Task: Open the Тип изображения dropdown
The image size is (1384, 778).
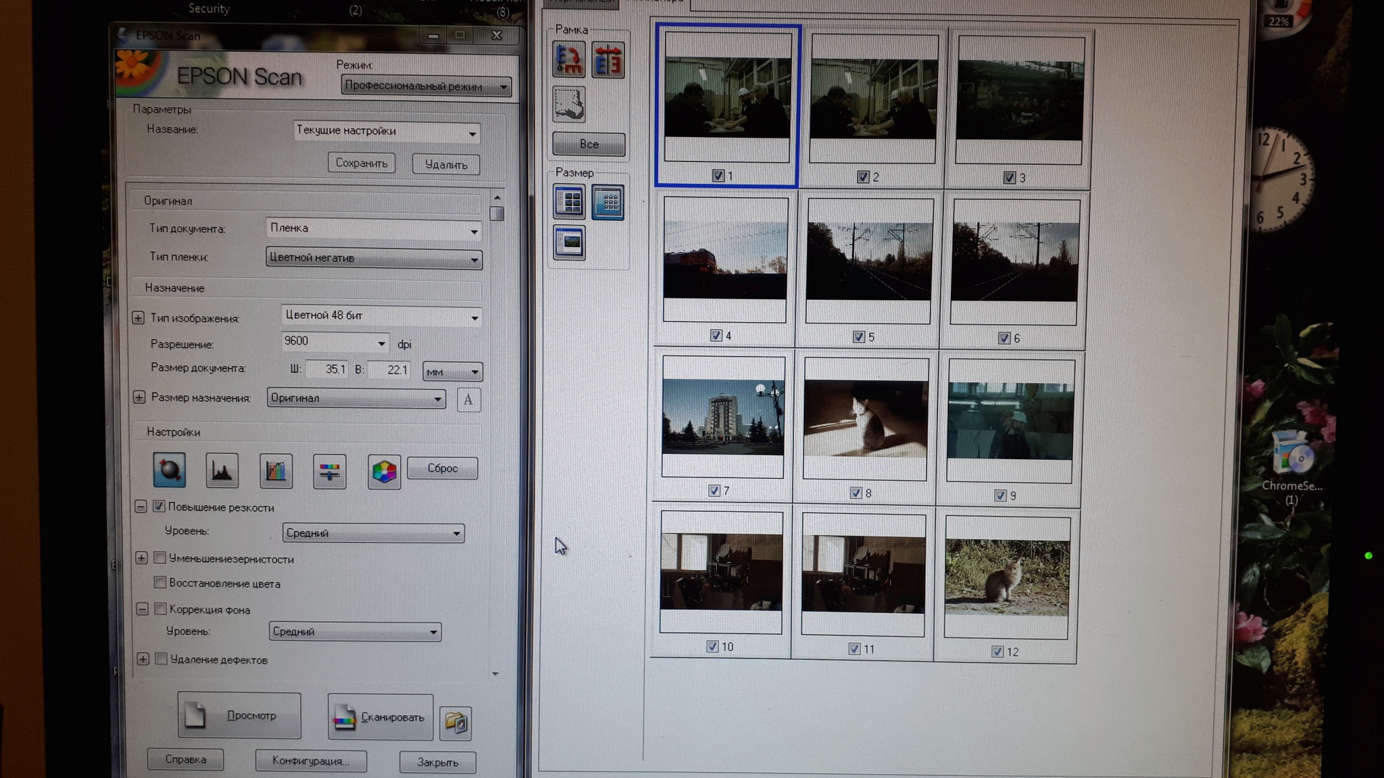Action: pyautogui.click(x=381, y=316)
